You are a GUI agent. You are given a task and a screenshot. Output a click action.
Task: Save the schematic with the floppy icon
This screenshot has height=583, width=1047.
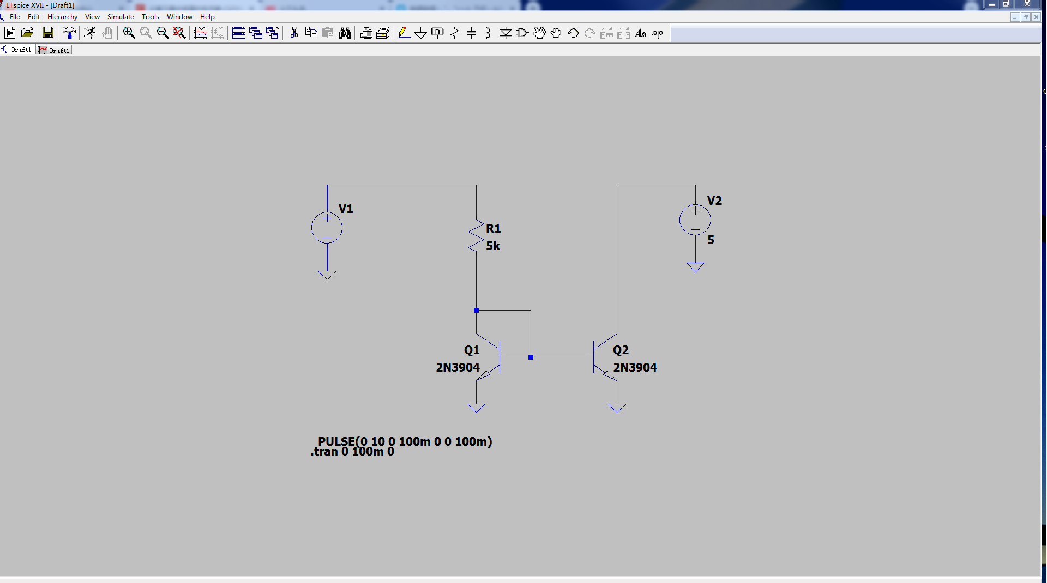tap(48, 33)
